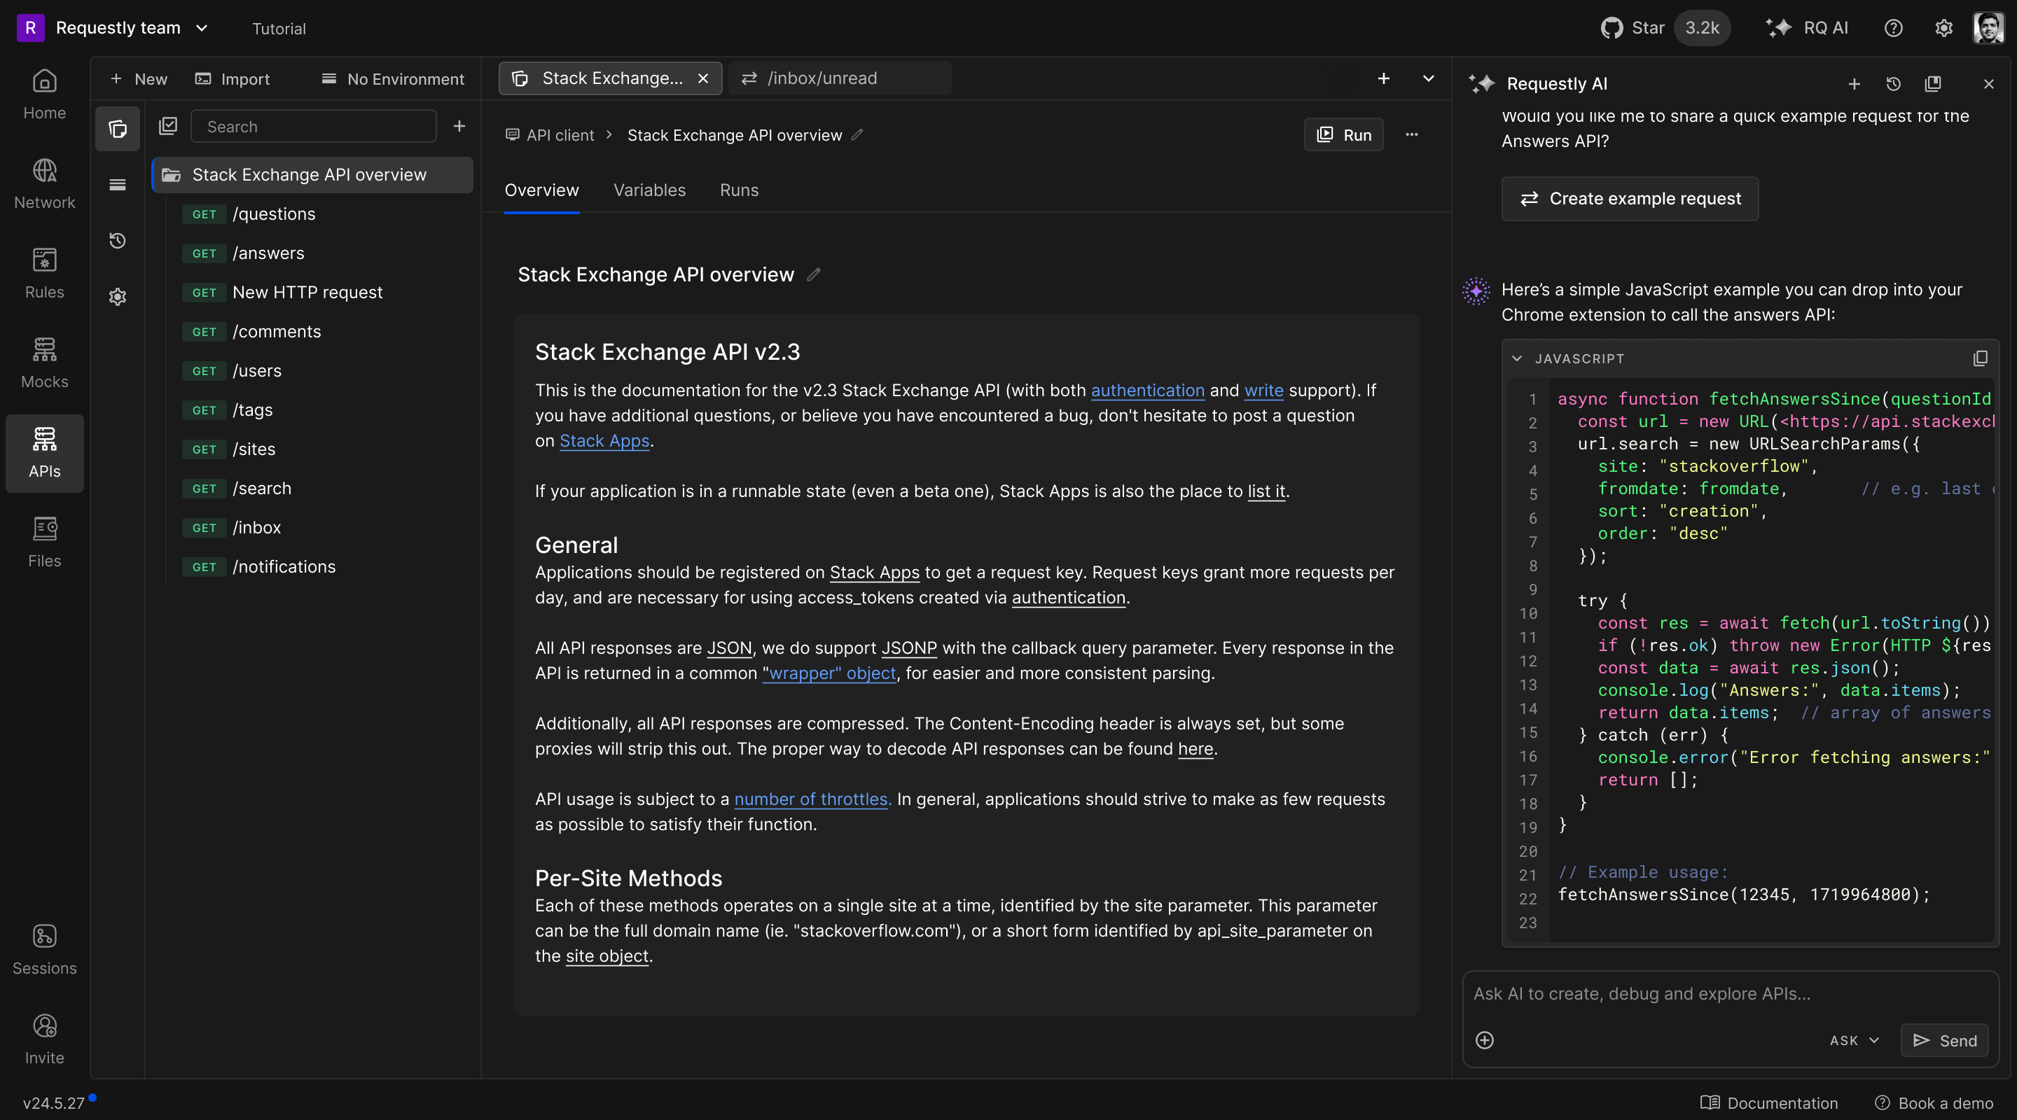Click the Requestly AI panel layout icon
Image resolution: width=2017 pixels, height=1120 pixels.
click(x=1933, y=84)
